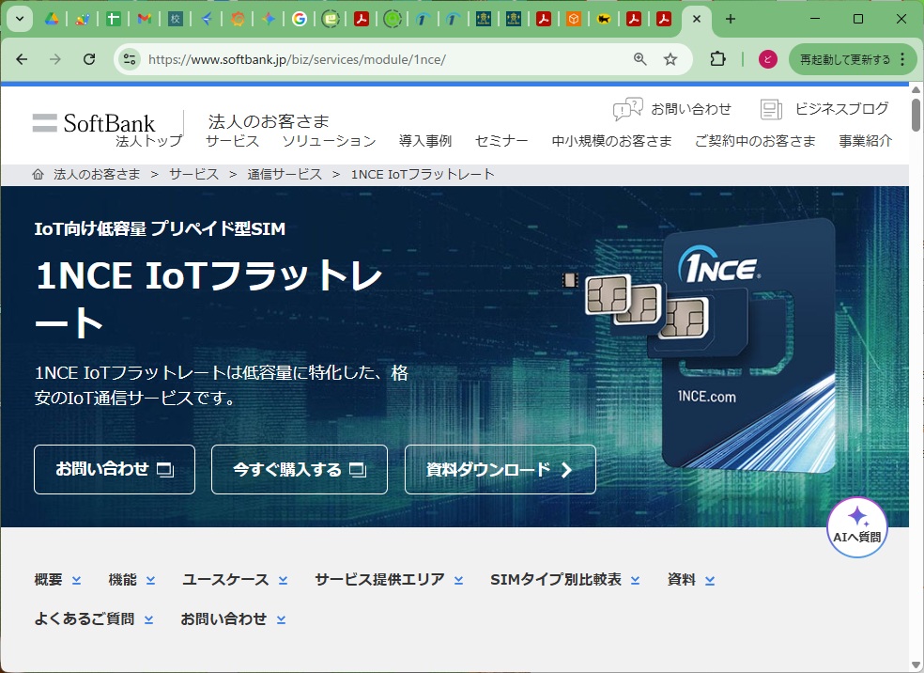Open the サービス navigation menu
Image resolution: width=924 pixels, height=673 pixels.
(x=231, y=141)
